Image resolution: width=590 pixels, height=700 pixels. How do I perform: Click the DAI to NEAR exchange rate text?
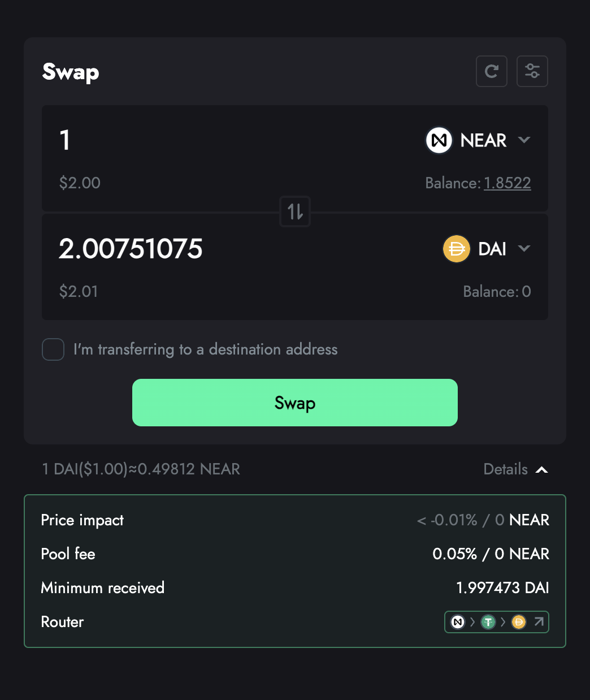point(141,469)
